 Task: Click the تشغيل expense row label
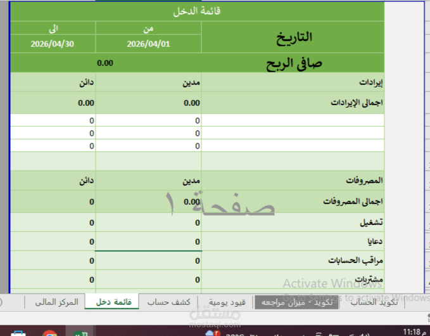tap(293, 223)
